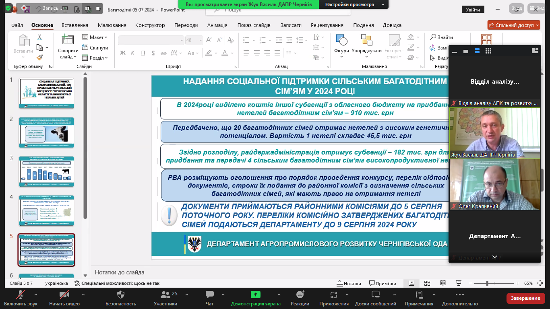Start slideshow from status bar icon
550x309 pixels.
coord(459,283)
